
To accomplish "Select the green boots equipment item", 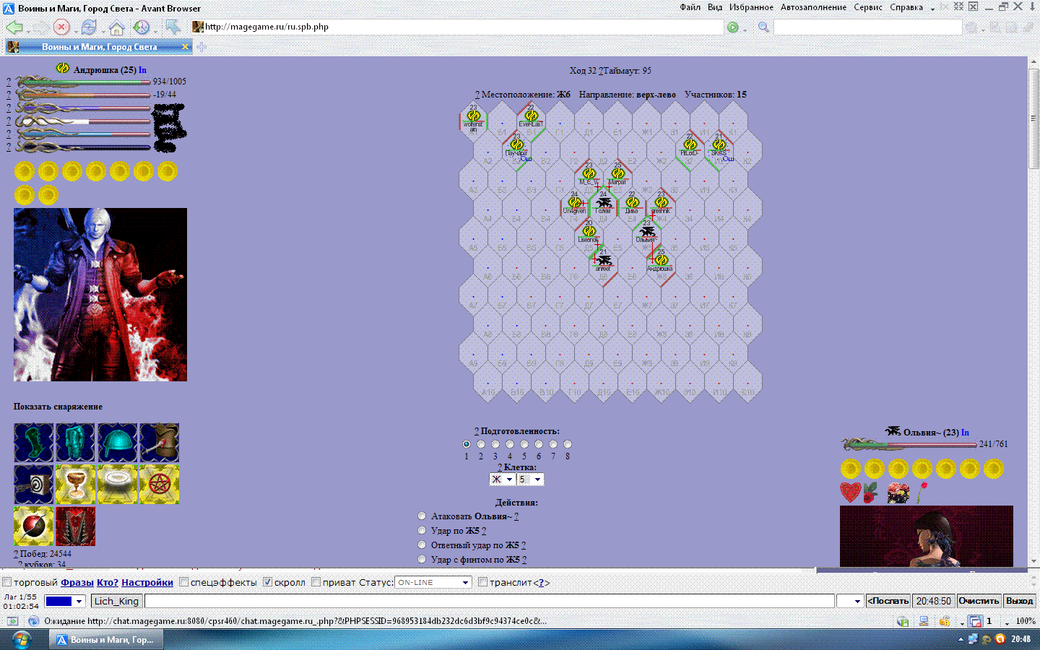I will [33, 443].
